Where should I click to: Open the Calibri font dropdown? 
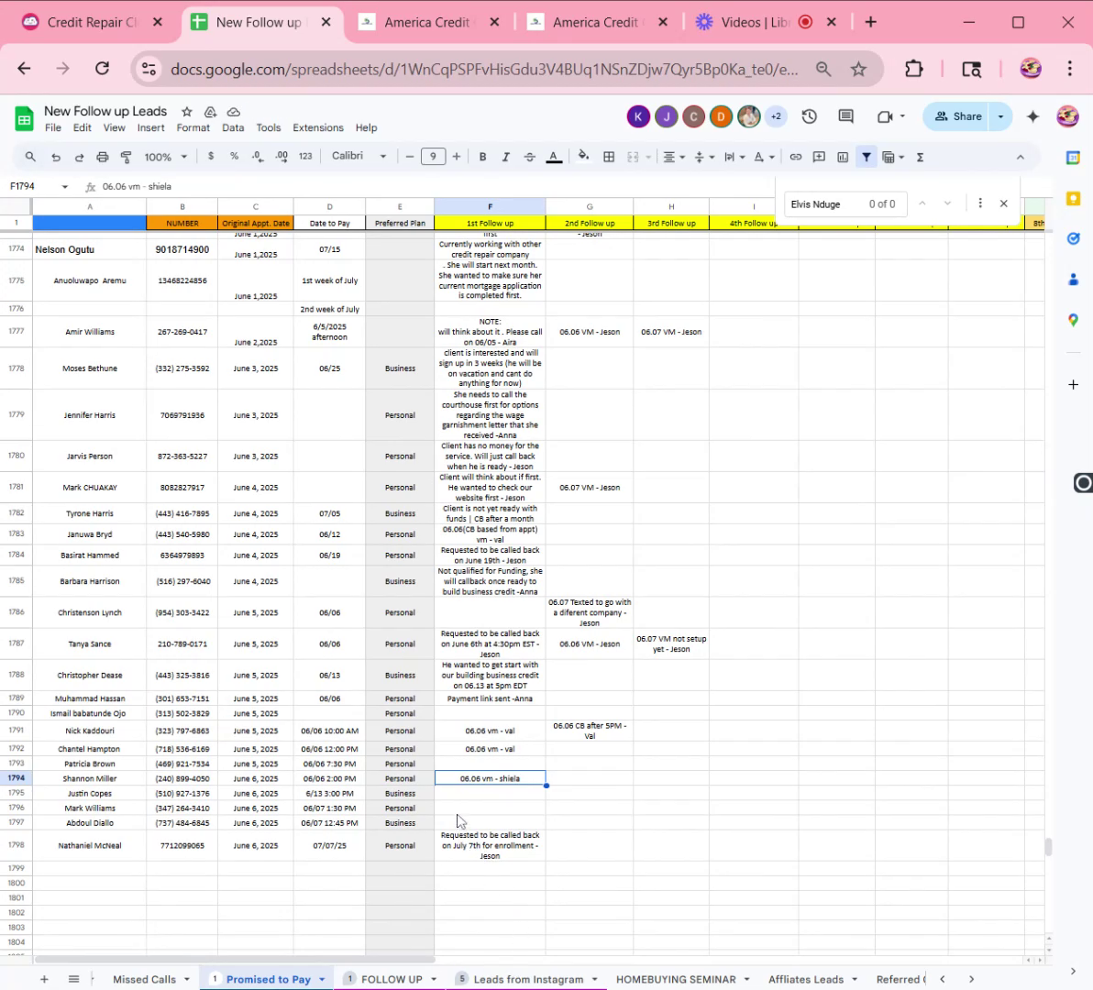pyautogui.click(x=359, y=157)
